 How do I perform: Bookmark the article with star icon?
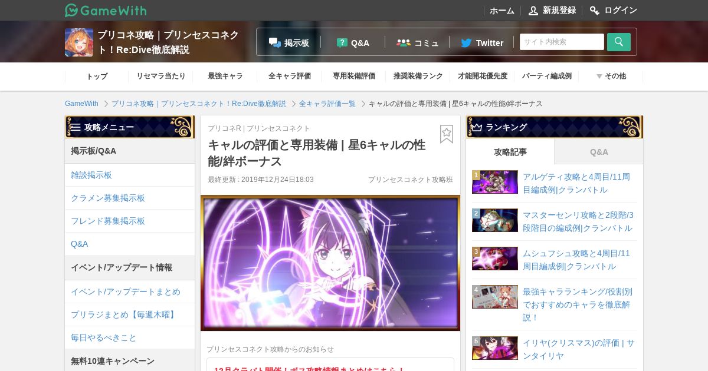click(447, 134)
